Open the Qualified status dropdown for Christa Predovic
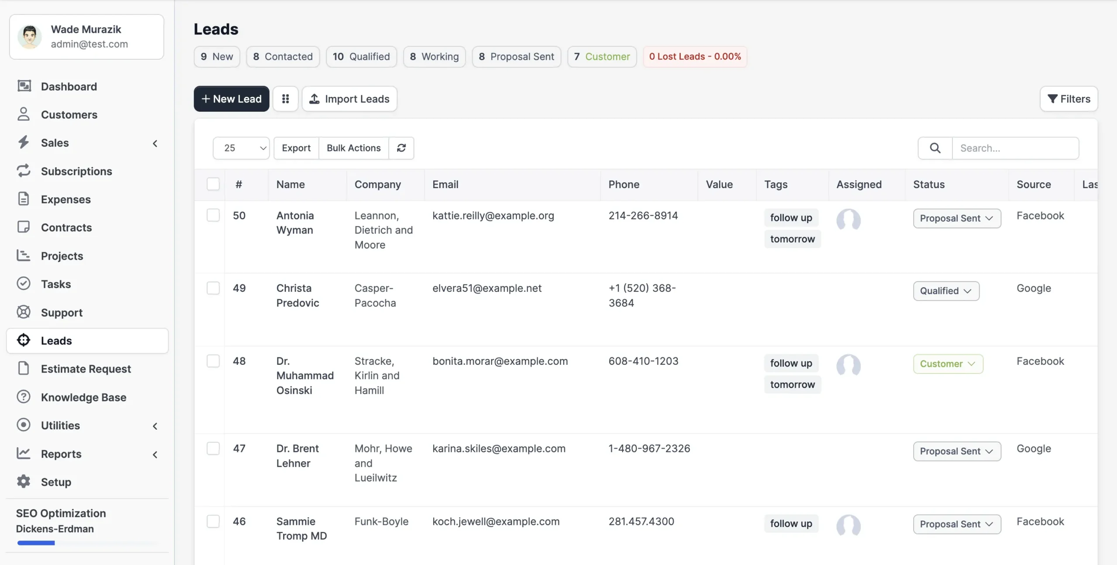This screenshot has height=565, width=1117. (946, 291)
